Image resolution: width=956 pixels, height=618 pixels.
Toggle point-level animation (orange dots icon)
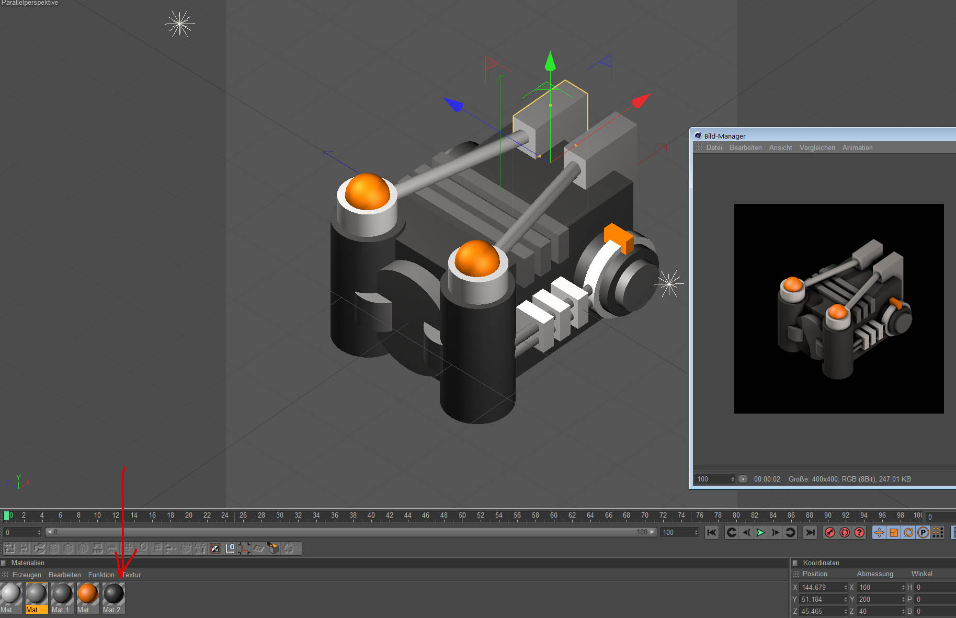coord(938,532)
